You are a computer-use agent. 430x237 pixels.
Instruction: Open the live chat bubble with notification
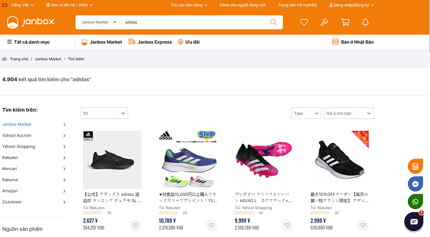pyautogui.click(x=414, y=221)
